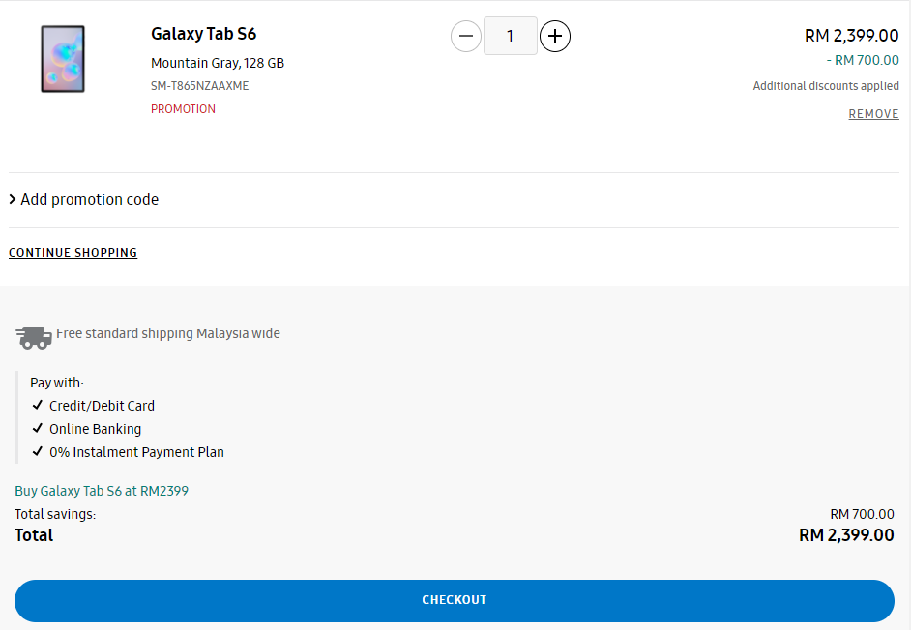Click the 0% Instalment Payment Plan text

click(x=136, y=452)
